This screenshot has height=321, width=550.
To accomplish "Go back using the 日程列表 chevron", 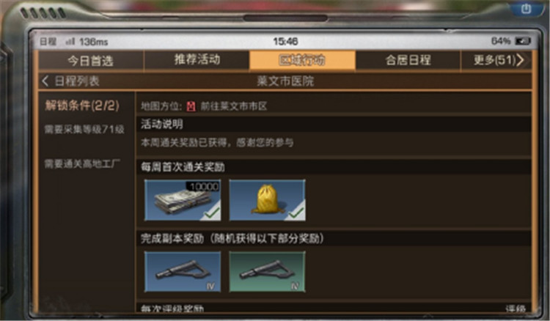I will click(x=45, y=81).
